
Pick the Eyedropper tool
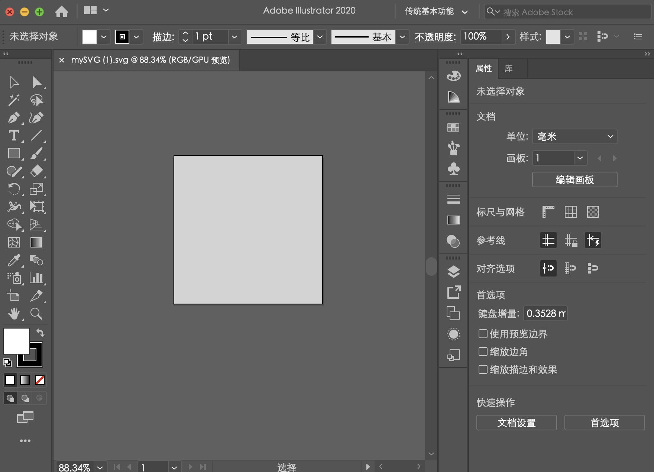[x=14, y=260]
